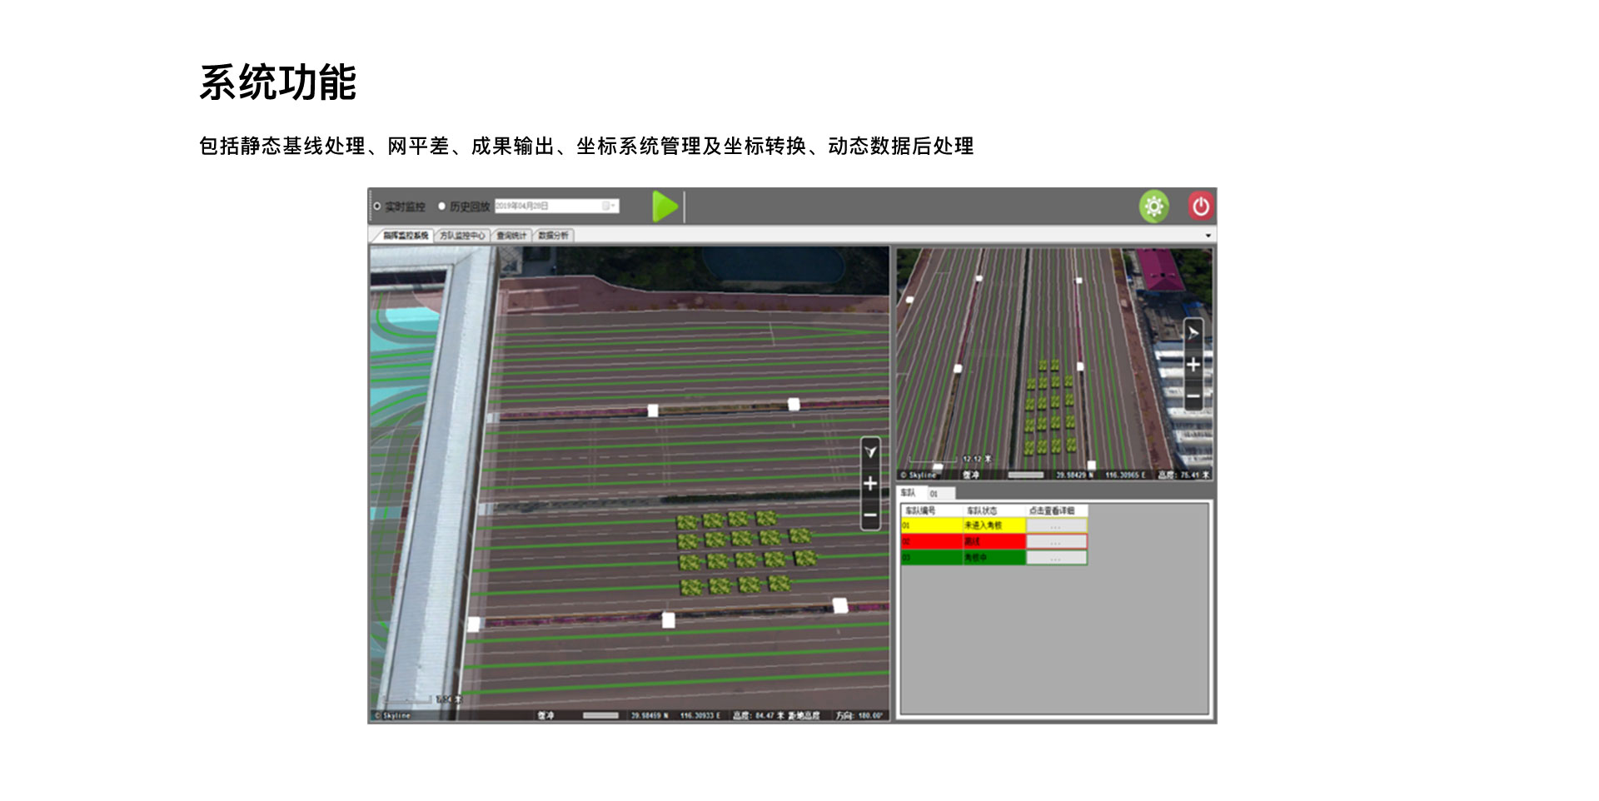Select the 实时监控 radio button
1599x801 pixels.
(x=377, y=206)
